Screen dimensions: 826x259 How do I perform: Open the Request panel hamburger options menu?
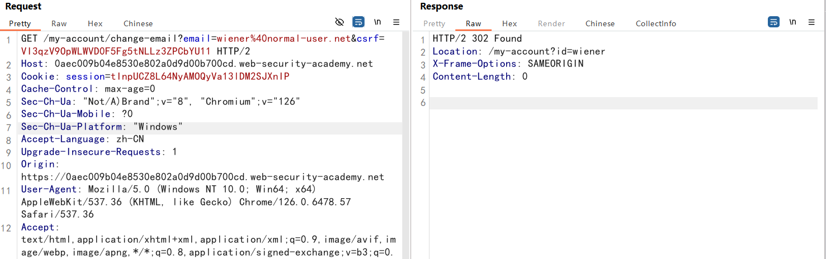(x=397, y=22)
